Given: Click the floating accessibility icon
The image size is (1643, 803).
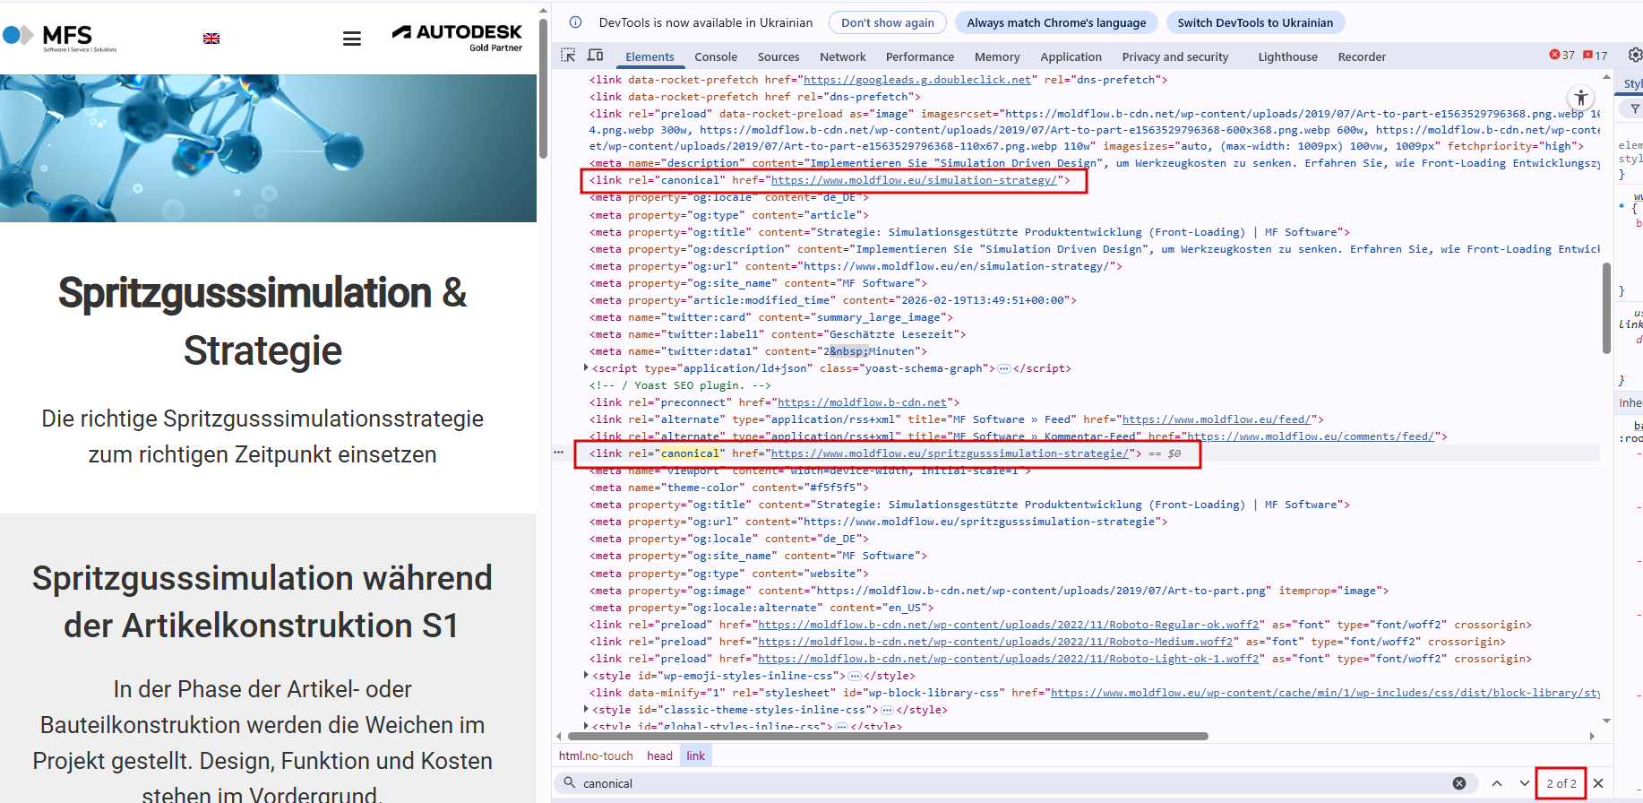Looking at the screenshot, I should pyautogui.click(x=1581, y=98).
